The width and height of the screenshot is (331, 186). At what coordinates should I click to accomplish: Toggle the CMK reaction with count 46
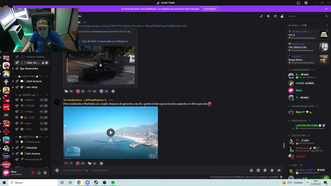point(92,91)
